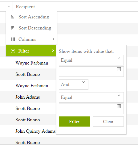Apply with the green Filter button
This screenshot has width=138, height=145.
tap(75, 121)
